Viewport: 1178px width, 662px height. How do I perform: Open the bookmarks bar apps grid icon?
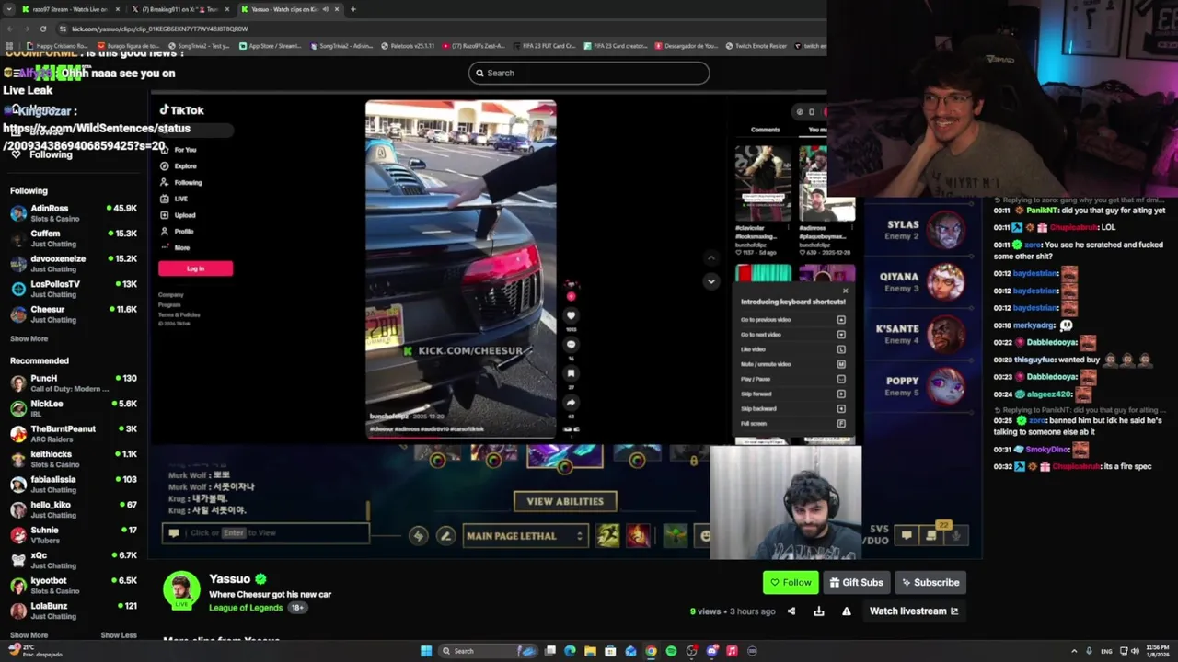coord(10,46)
